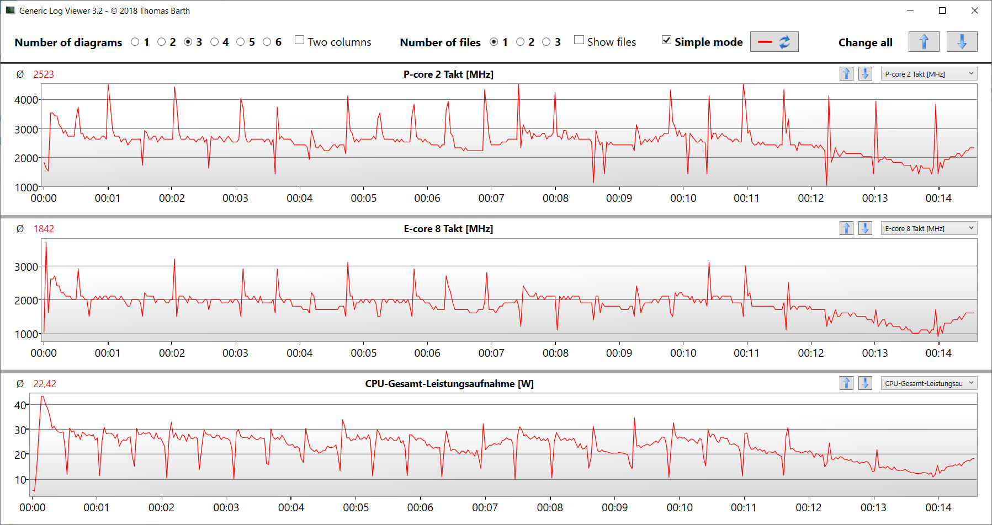Open the P-core 2 Takt [MHz] dropdown
Image resolution: width=992 pixels, height=525 pixels.
(x=929, y=74)
